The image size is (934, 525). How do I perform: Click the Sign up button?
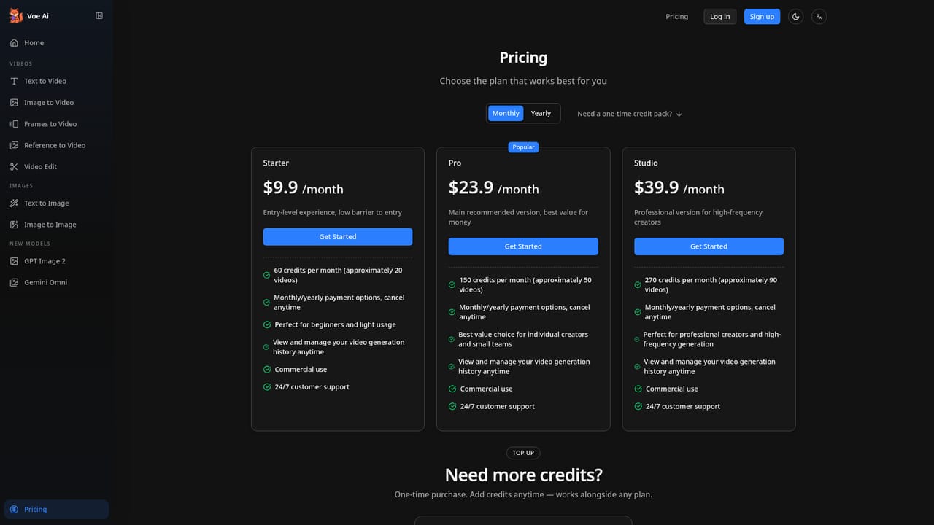762,17
